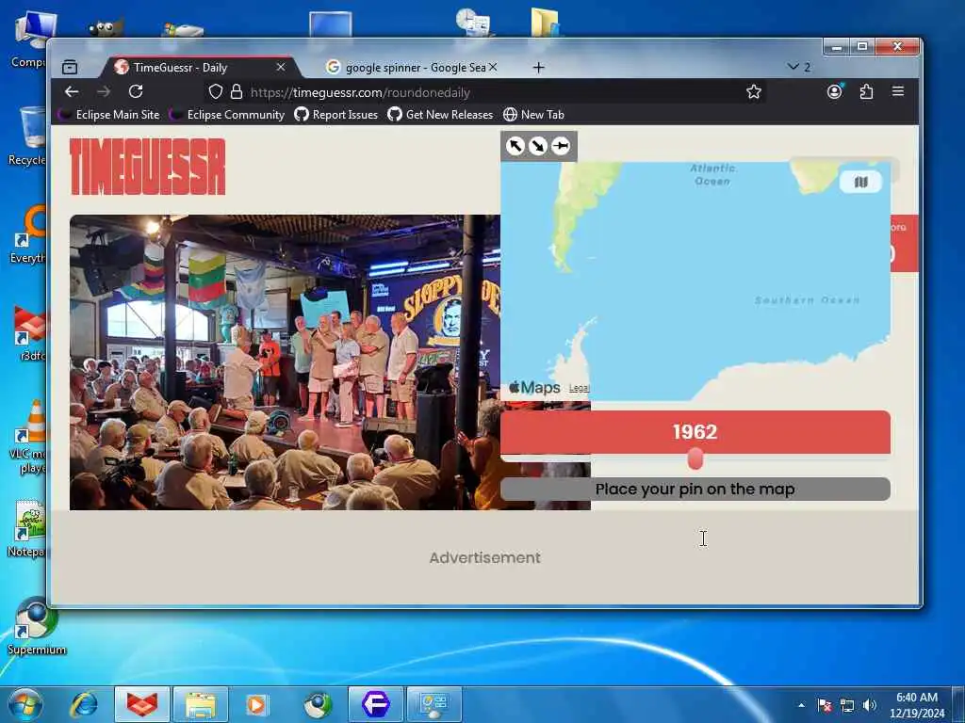
Task: Click the map pin-lock icon
Action: (560, 146)
